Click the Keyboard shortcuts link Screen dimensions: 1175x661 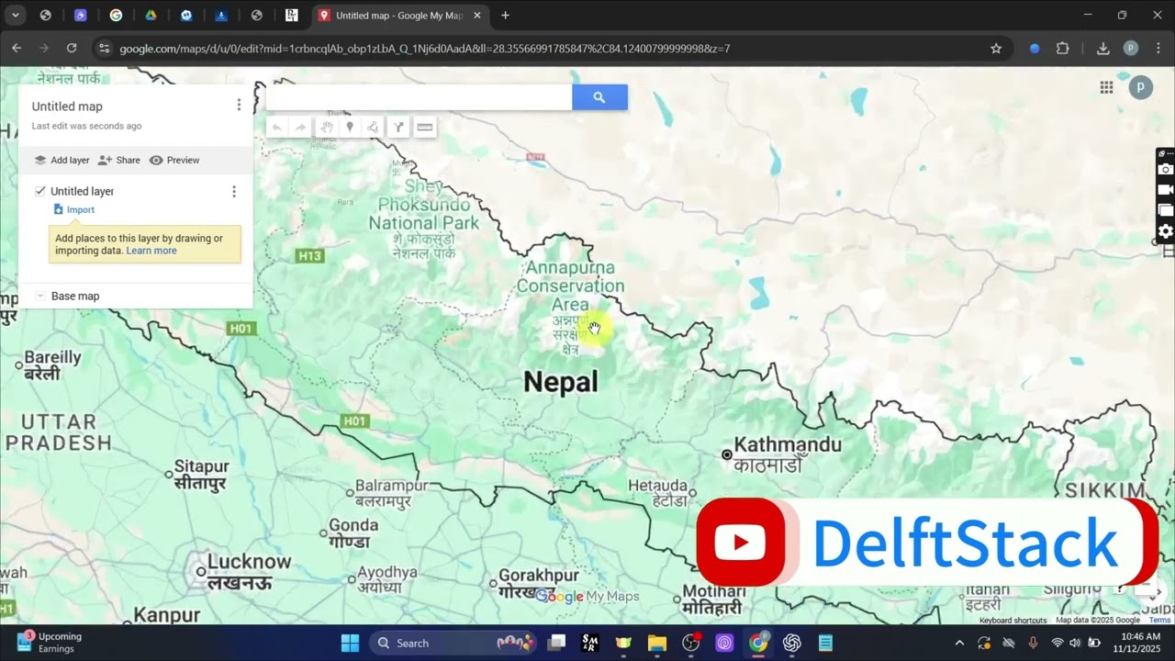coord(1013,621)
